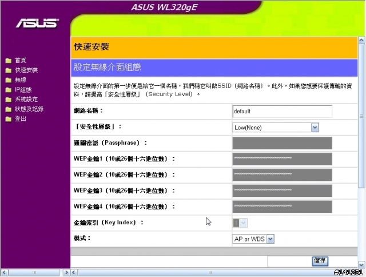Click the content pane horizontal scrollbar thumb
Viewport: 366px width, 277px height.
coord(210,272)
